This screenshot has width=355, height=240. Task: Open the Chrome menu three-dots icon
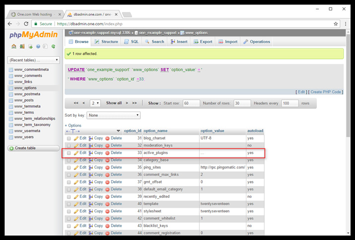tap(346, 24)
